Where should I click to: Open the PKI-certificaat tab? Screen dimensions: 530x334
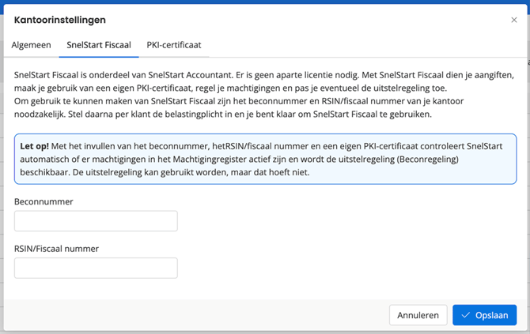tap(174, 45)
